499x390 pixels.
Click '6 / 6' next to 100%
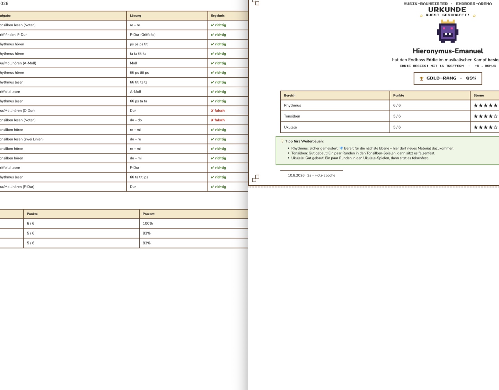[81, 224]
